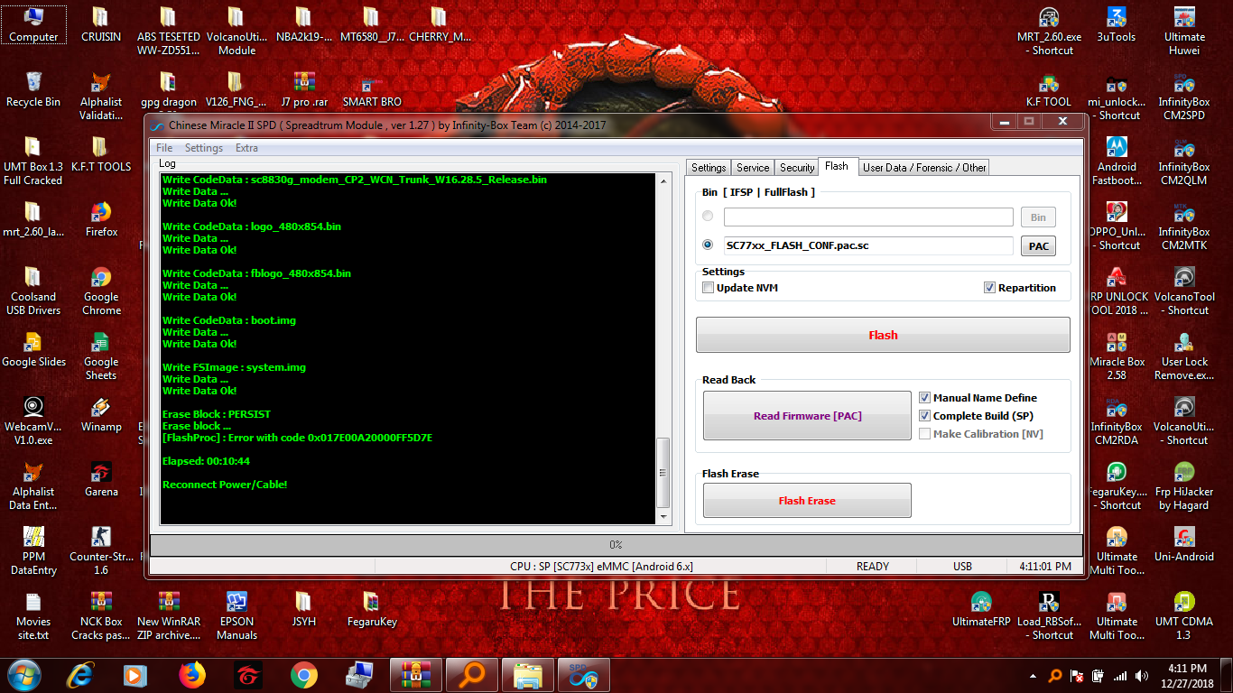Click the PAC browse button
This screenshot has height=693, width=1233.
pos(1039,245)
